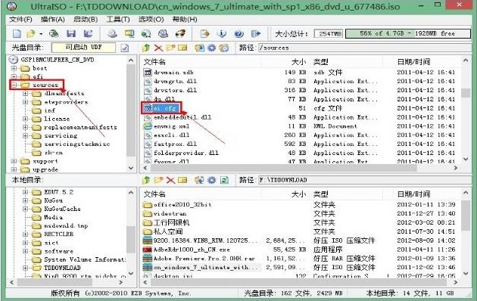The image size is (477, 301).
Task: Click the local path field F:\TDDOWNLOAD
Action: (363, 180)
